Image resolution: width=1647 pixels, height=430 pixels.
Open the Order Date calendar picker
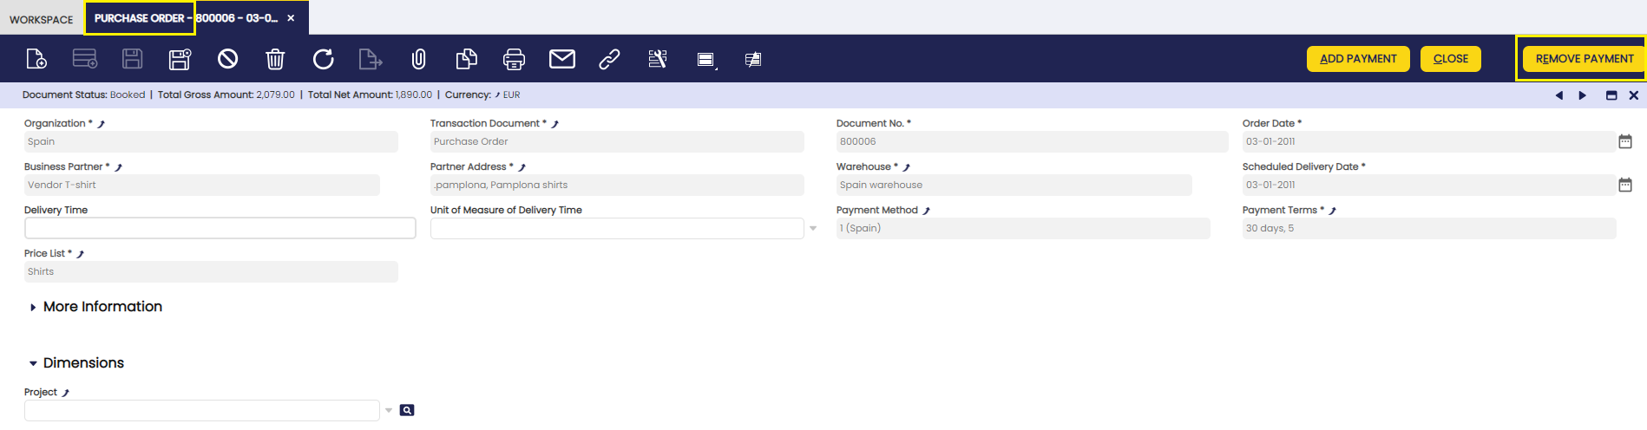[x=1624, y=141]
